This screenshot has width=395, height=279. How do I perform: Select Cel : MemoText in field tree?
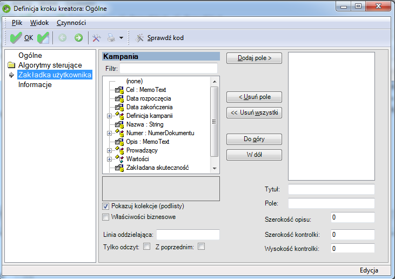tap(146, 90)
